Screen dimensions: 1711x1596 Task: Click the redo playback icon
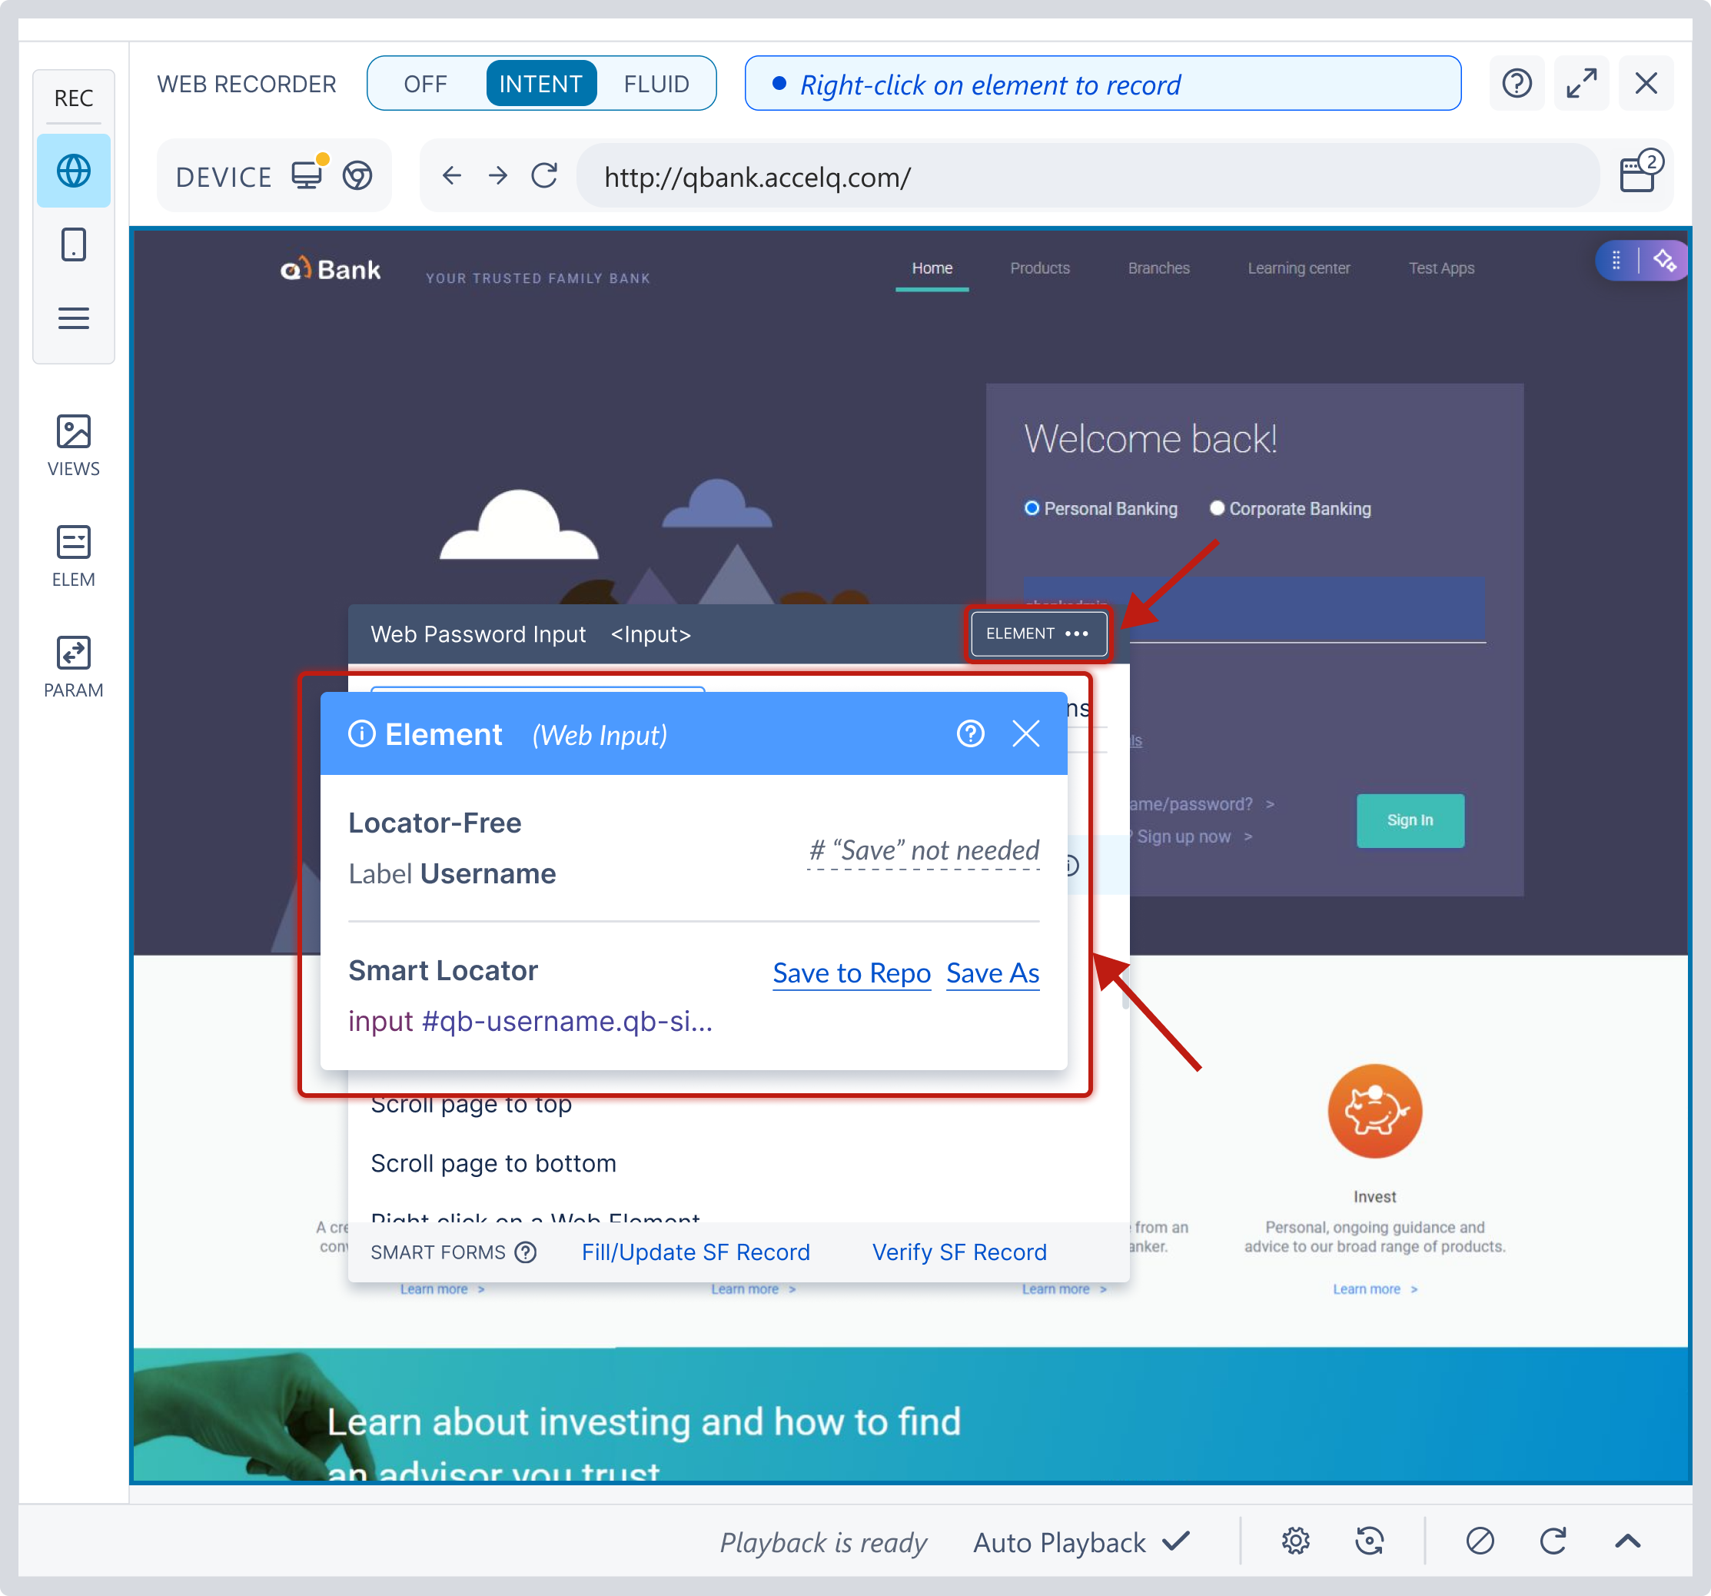(x=1553, y=1541)
